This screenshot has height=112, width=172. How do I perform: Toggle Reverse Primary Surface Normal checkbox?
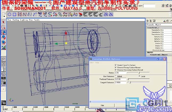tap(116, 67)
